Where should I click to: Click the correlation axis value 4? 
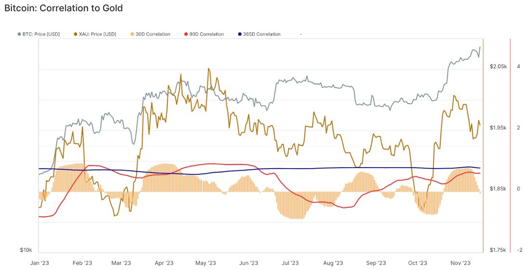tap(518, 66)
